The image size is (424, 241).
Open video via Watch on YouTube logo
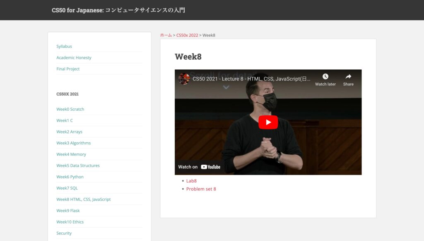pos(210,167)
